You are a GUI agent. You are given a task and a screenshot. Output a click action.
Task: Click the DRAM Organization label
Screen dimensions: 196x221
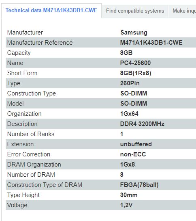tap(34, 165)
